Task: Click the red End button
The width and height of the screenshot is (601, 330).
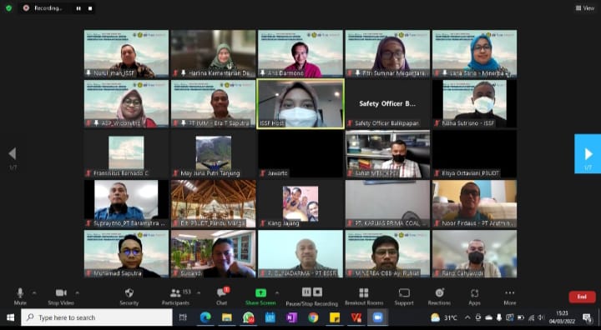Action: [582, 297]
